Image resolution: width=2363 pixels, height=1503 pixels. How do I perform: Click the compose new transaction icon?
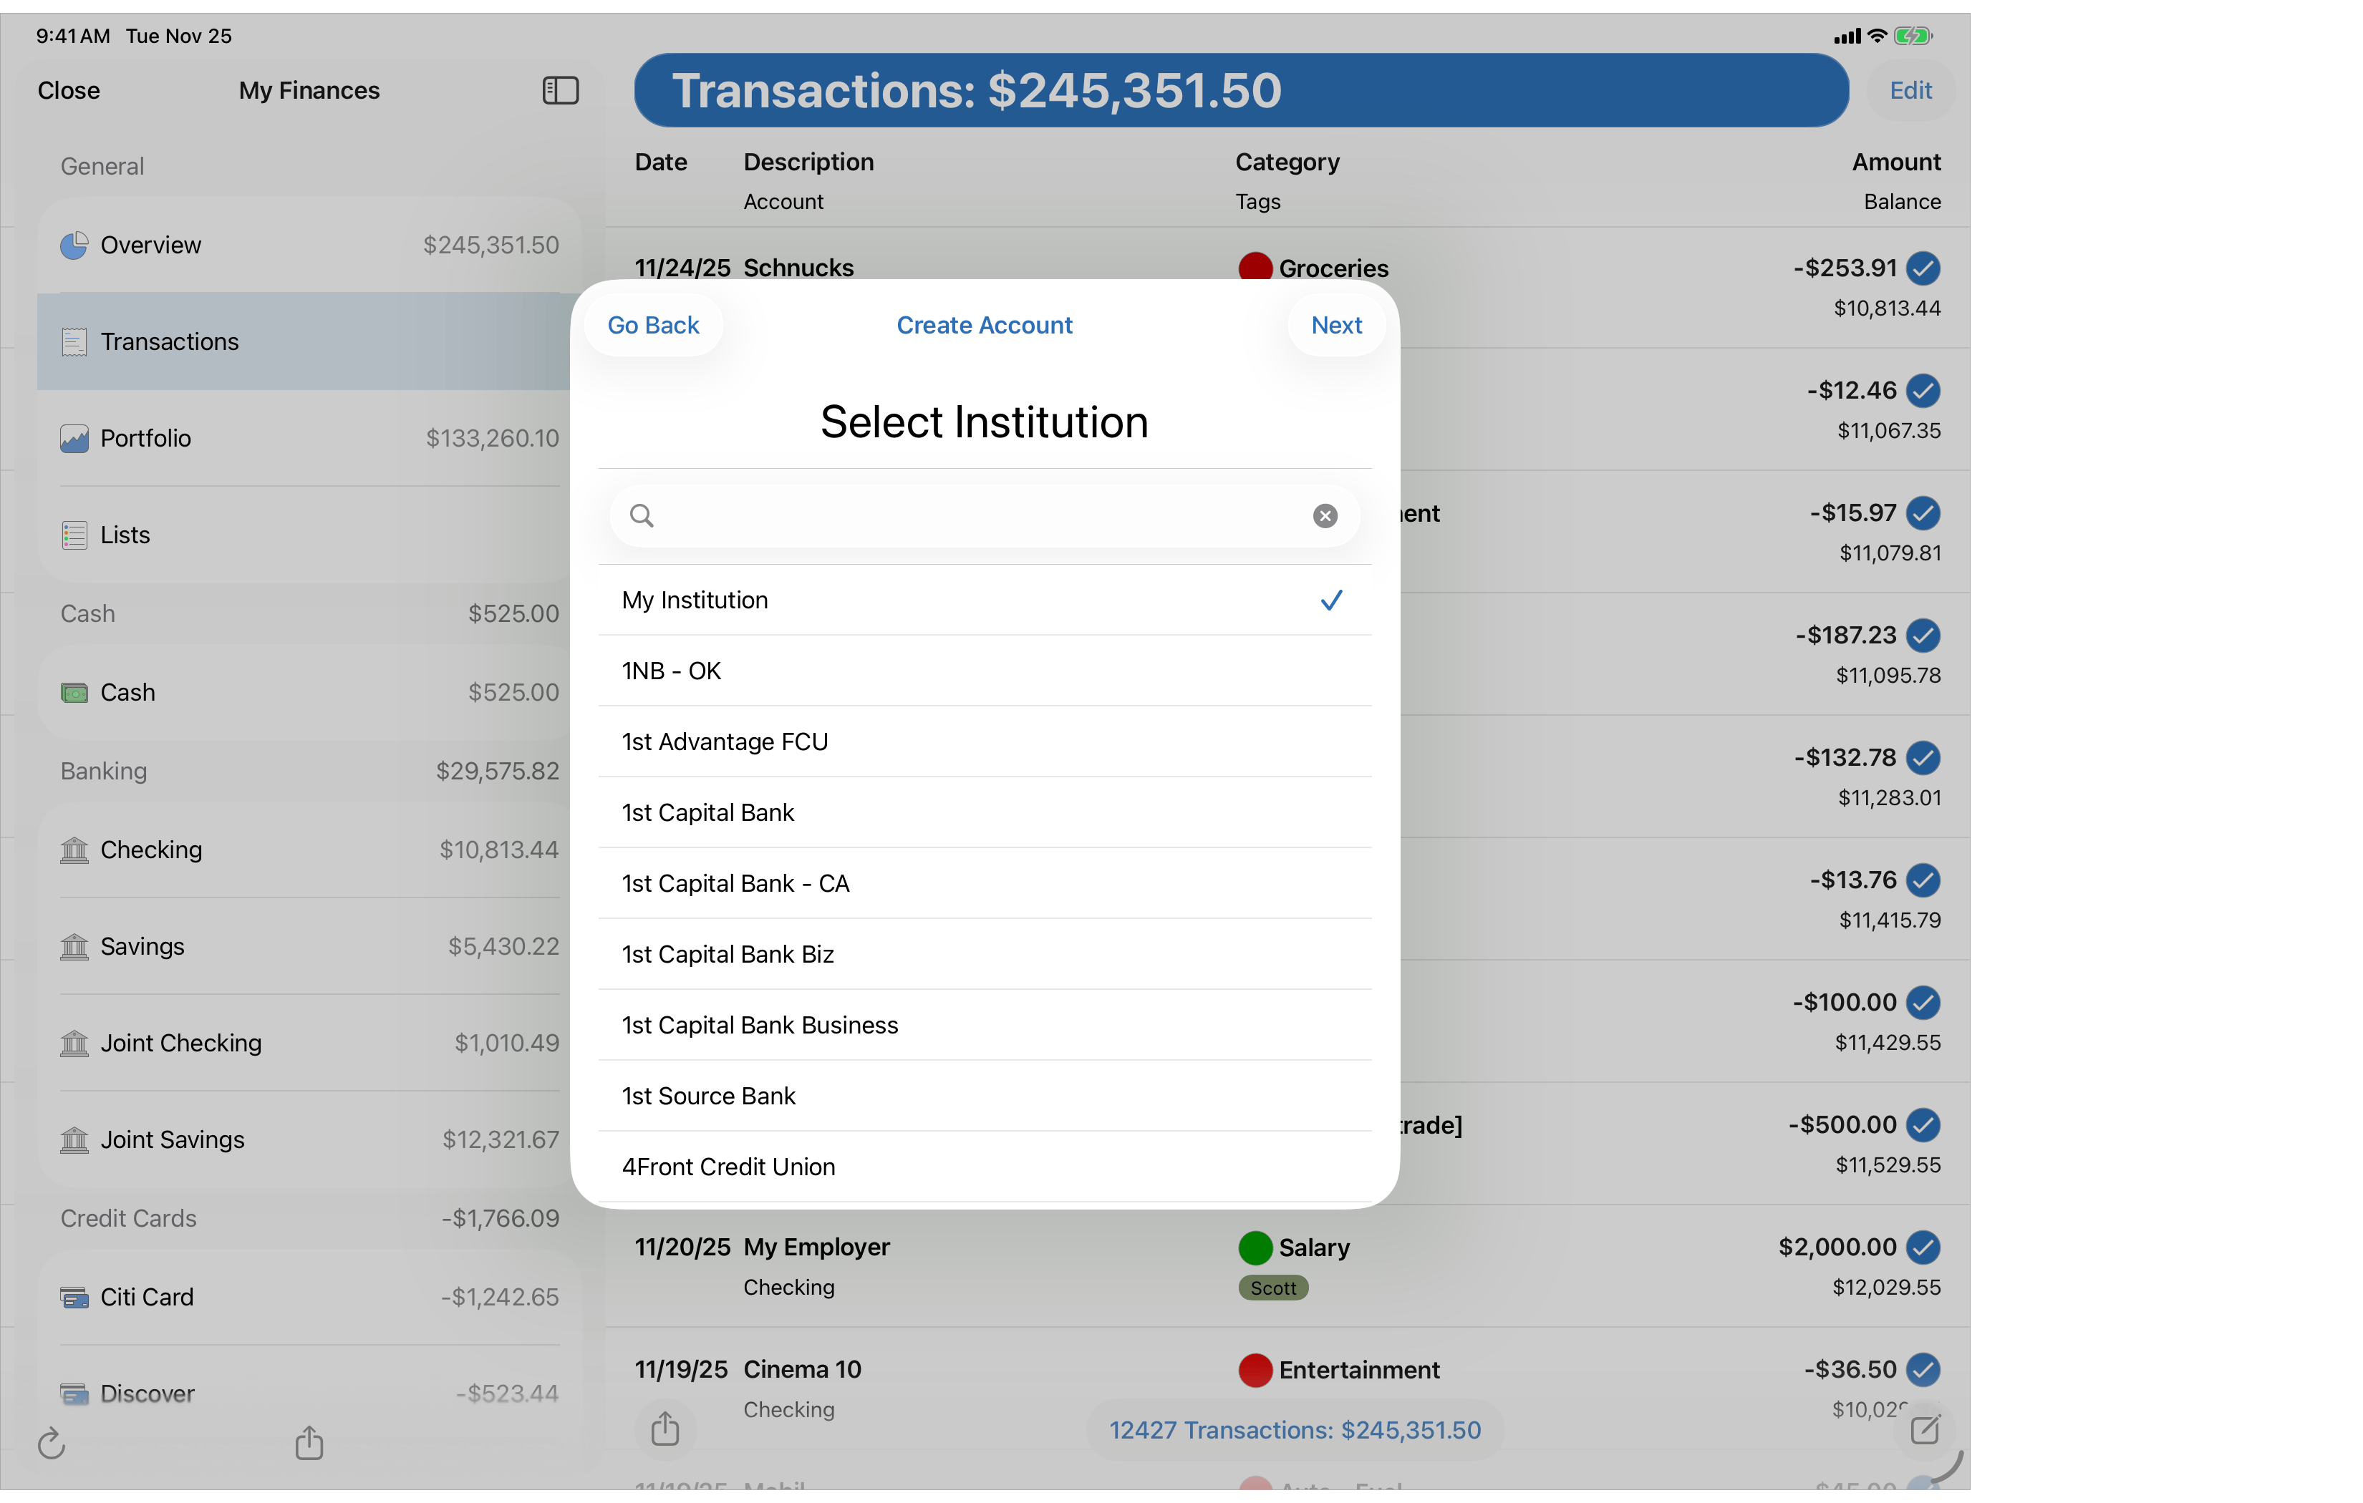[x=1924, y=1429]
